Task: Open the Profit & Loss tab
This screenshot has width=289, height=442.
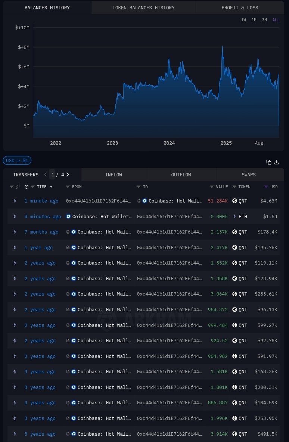Action: click(x=240, y=7)
